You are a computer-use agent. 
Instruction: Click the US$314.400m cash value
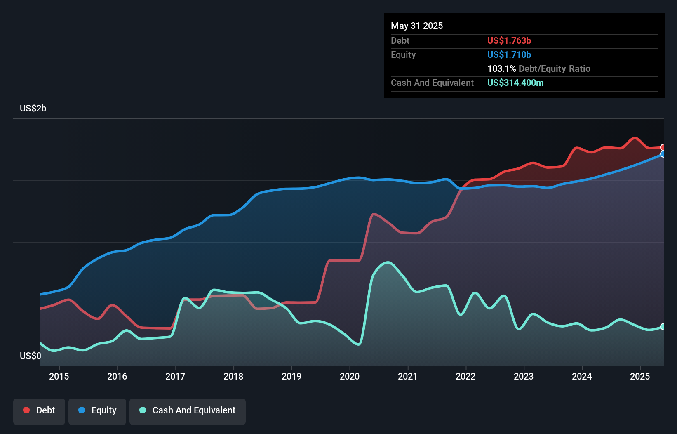[x=515, y=83]
